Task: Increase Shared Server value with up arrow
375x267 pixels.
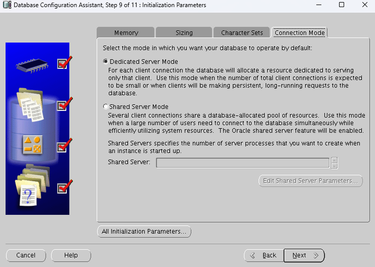Action: pyautogui.click(x=335, y=160)
